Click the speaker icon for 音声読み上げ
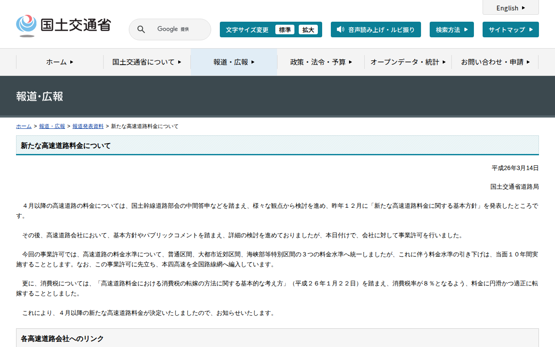 [340, 29]
